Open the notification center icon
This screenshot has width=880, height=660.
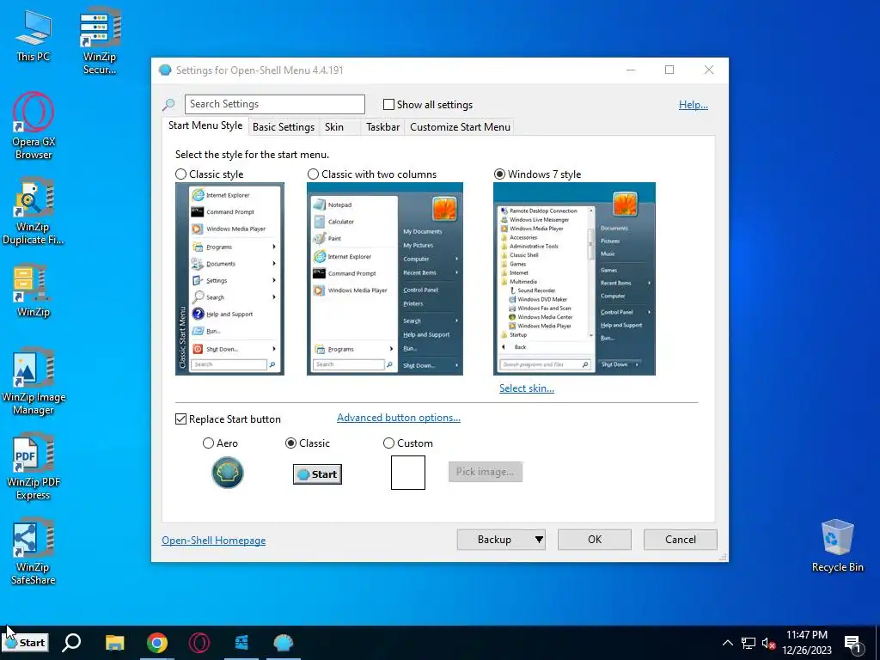pos(852,645)
